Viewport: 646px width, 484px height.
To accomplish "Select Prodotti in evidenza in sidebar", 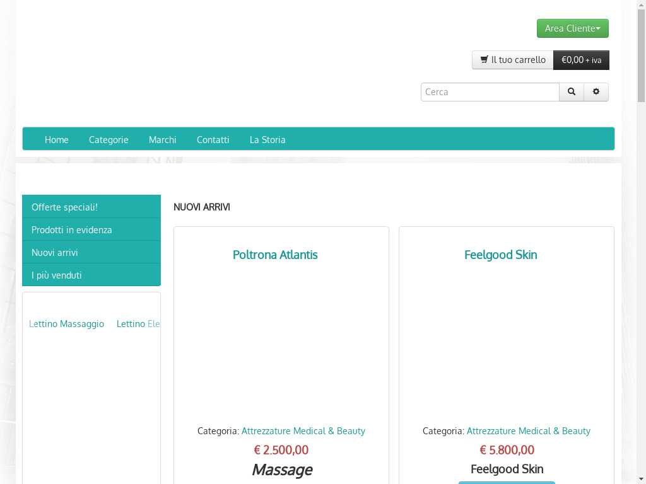I will [91, 229].
